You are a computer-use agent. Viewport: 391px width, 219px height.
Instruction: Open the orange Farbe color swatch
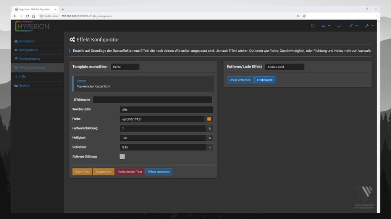pos(210,119)
